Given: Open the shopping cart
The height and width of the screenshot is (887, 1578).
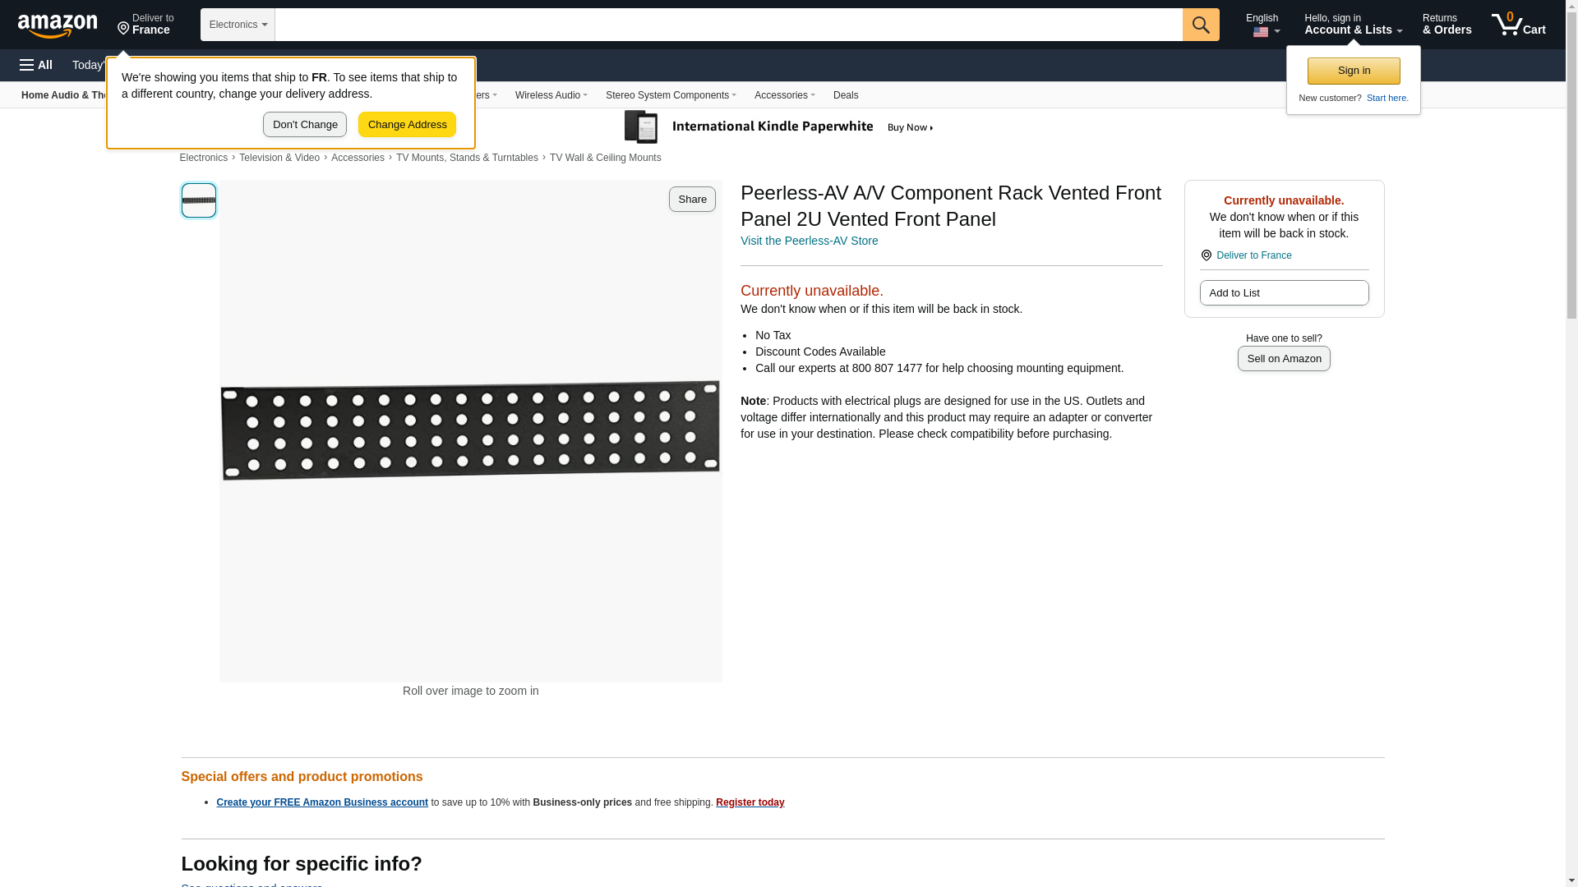Looking at the screenshot, I should (x=1519, y=25).
